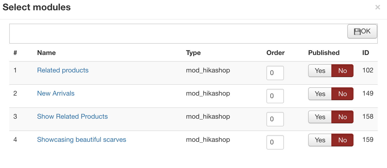The width and height of the screenshot is (387, 168).
Task: Set New Arrivals published to No
Action: coord(342,94)
